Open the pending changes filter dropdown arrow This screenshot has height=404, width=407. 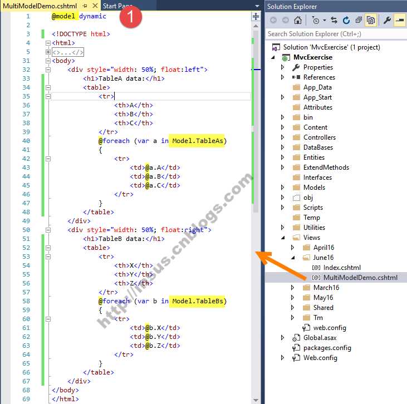point(325,20)
